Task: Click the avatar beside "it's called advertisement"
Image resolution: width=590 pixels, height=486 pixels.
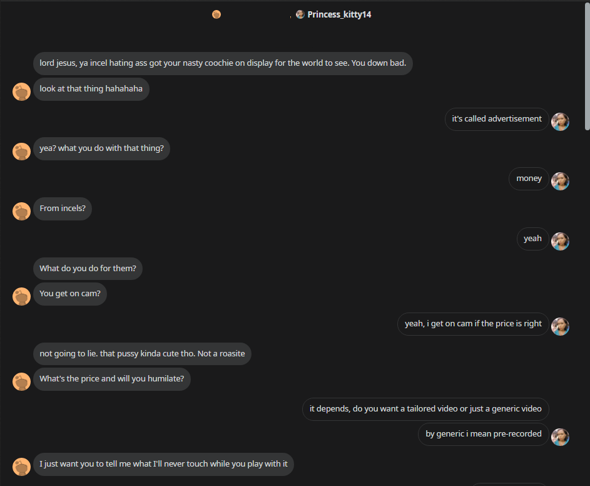Action: 560,121
